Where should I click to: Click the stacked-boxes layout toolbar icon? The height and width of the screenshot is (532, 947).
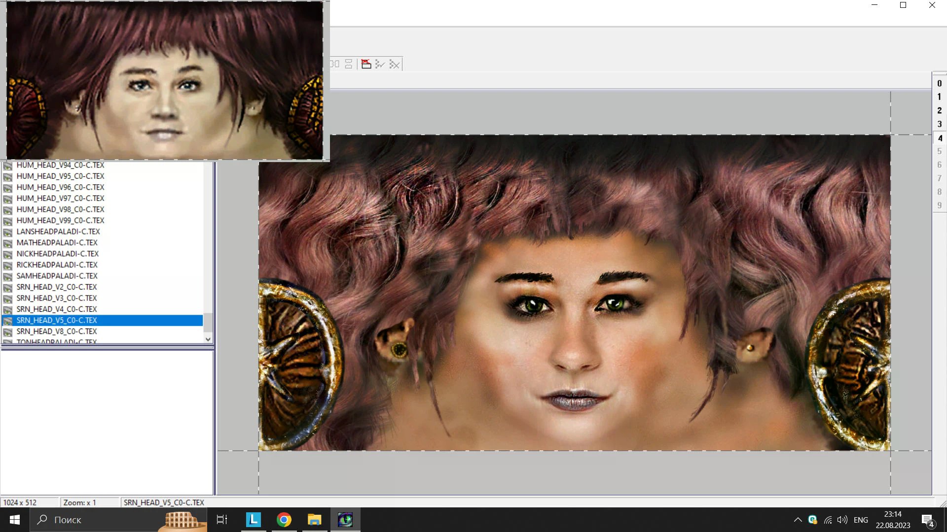[349, 64]
